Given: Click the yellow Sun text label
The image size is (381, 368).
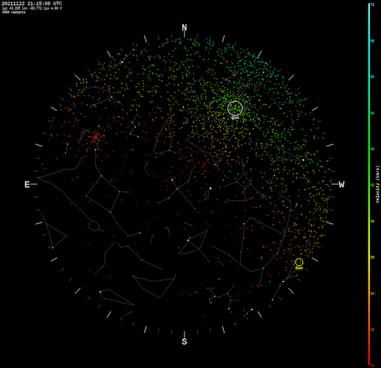Looking at the screenshot, I should coord(299,269).
